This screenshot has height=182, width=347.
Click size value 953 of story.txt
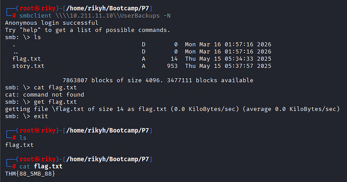tap(172, 66)
